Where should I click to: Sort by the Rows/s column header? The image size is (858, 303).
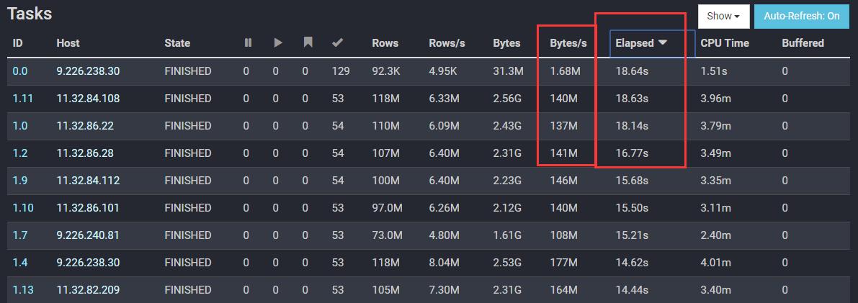click(x=447, y=43)
